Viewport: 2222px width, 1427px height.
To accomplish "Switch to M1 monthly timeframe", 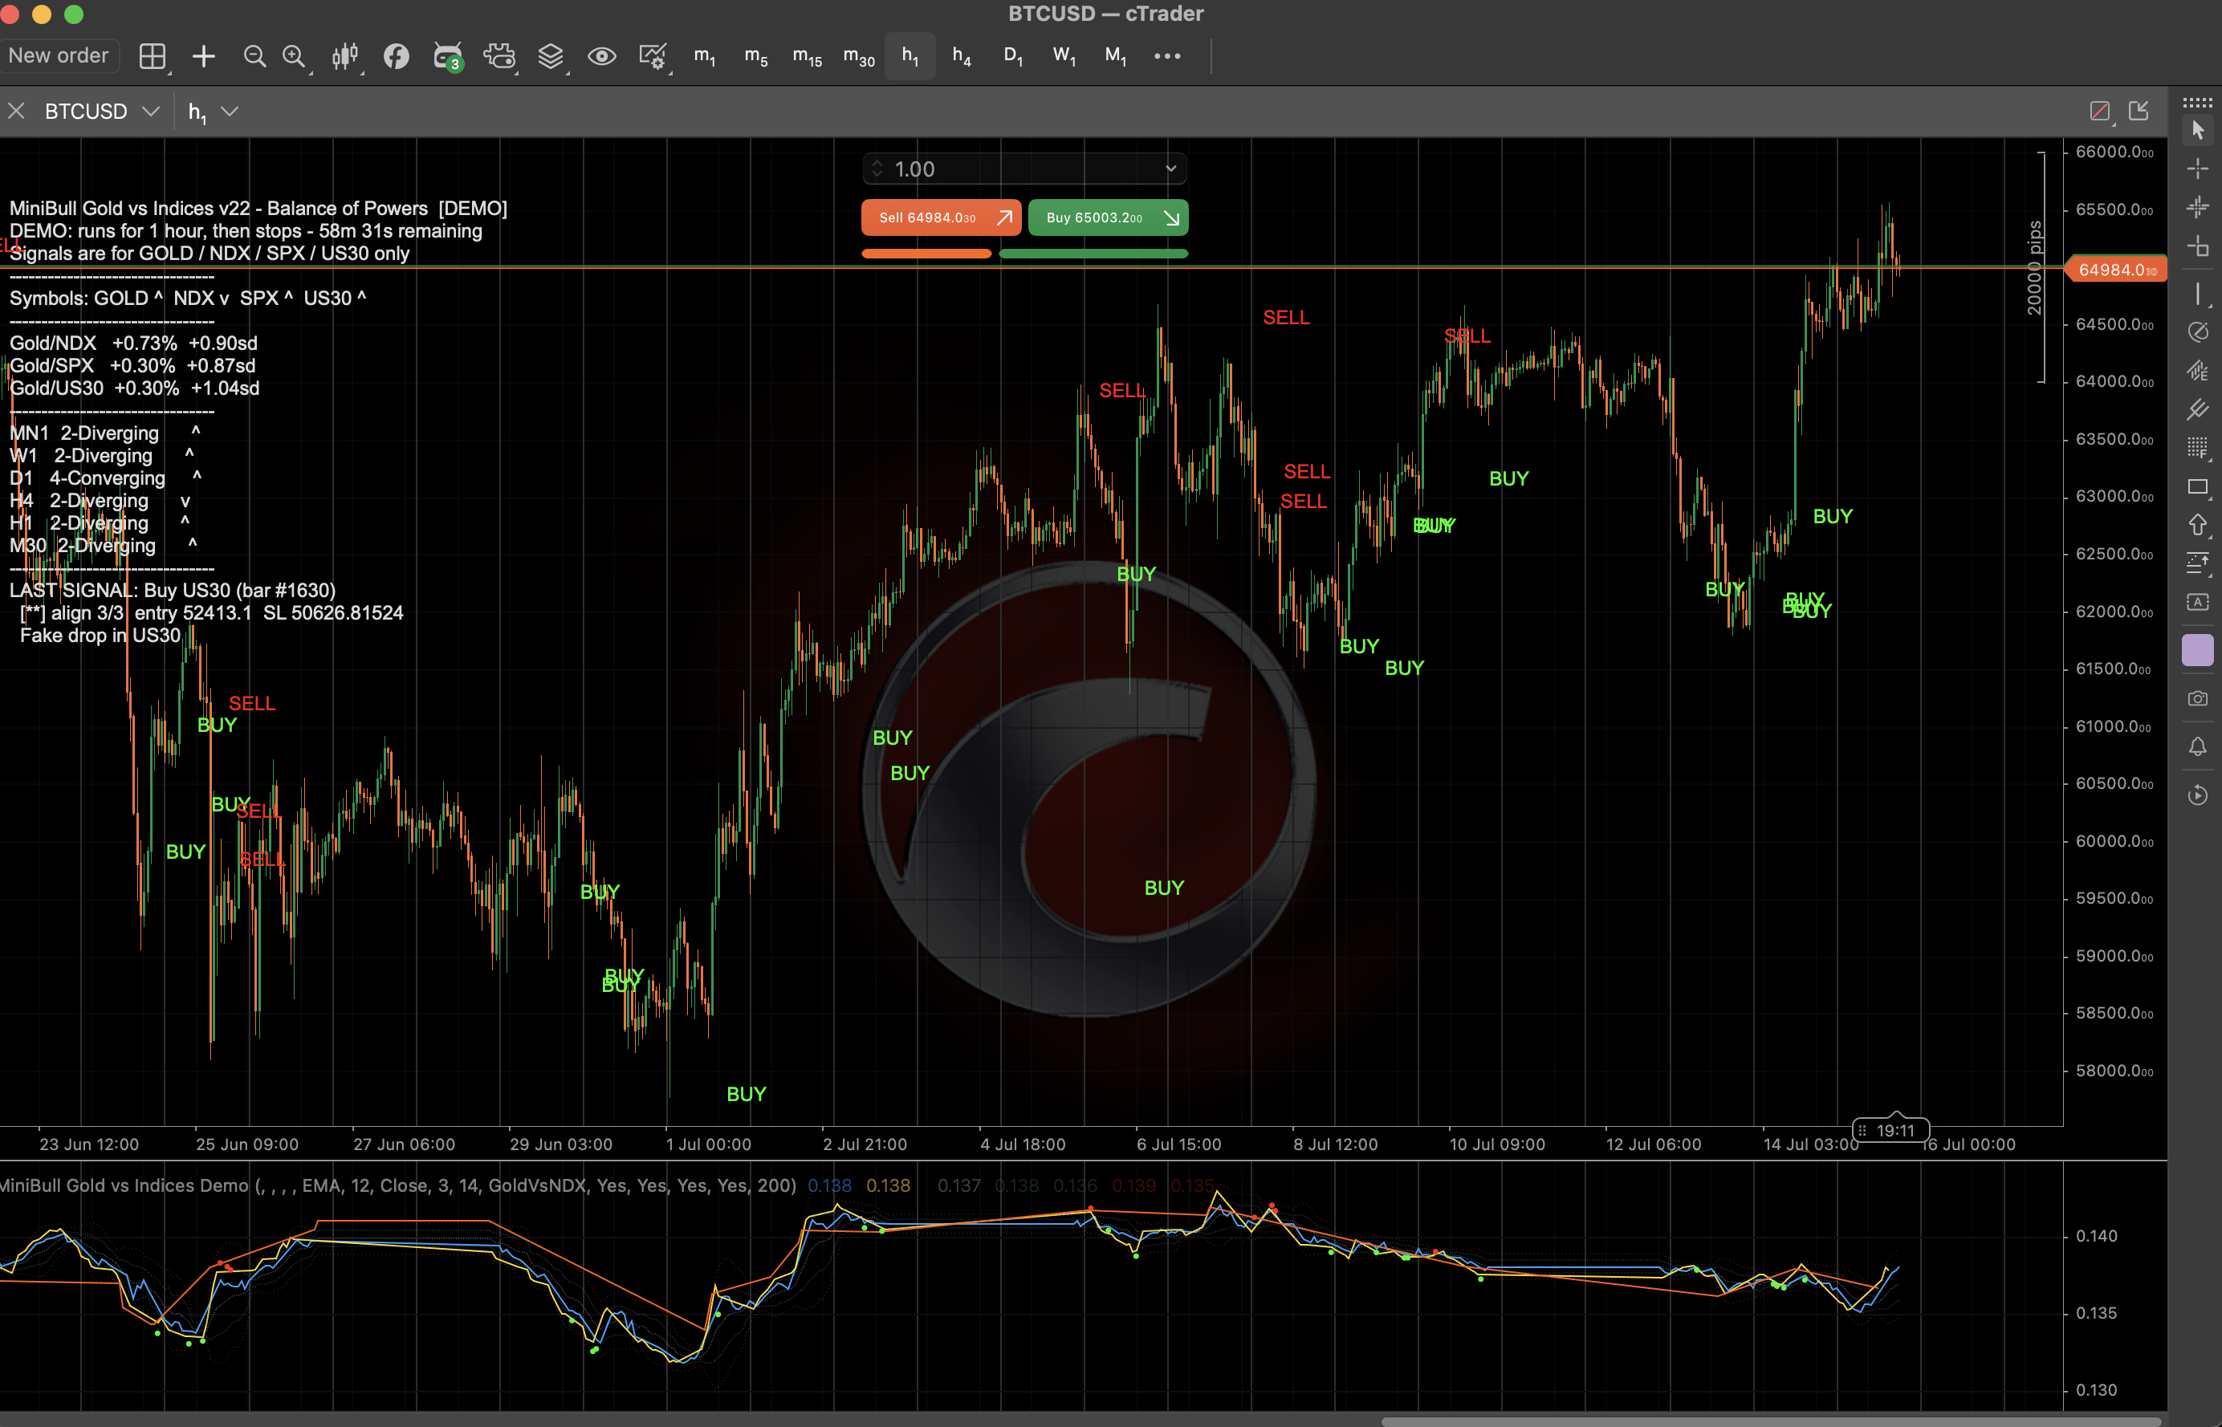I will (x=1116, y=56).
